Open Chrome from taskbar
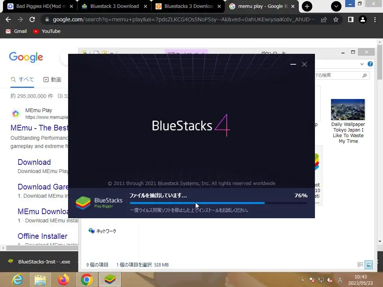Image resolution: width=383 pixels, height=287 pixels. pyautogui.click(x=86, y=280)
